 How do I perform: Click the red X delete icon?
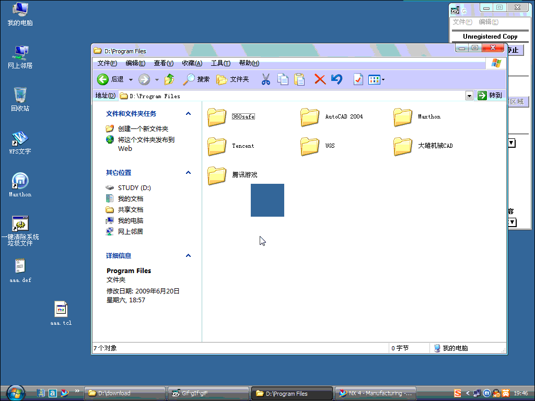(x=319, y=79)
